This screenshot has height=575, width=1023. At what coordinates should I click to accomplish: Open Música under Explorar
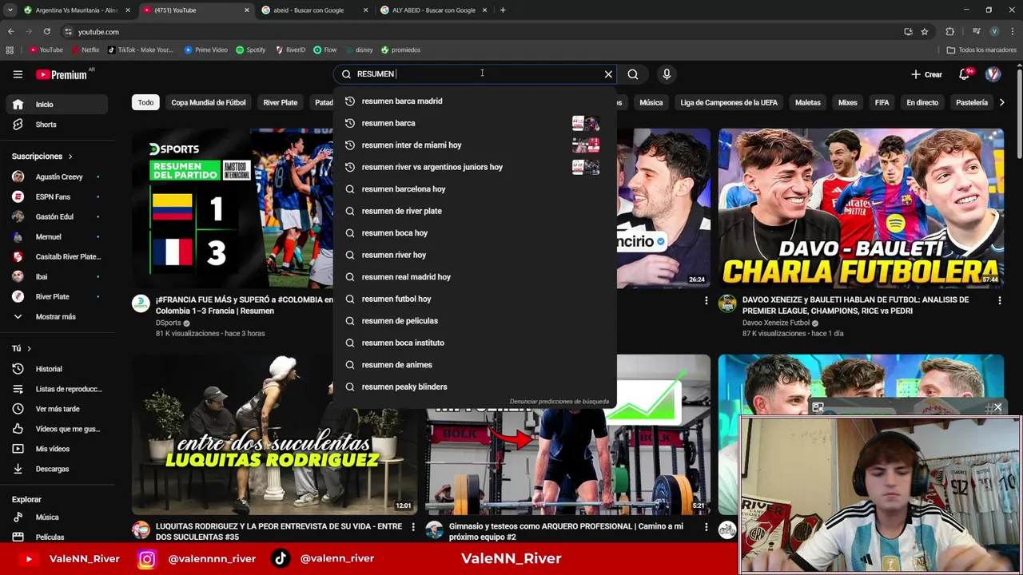coord(56,517)
